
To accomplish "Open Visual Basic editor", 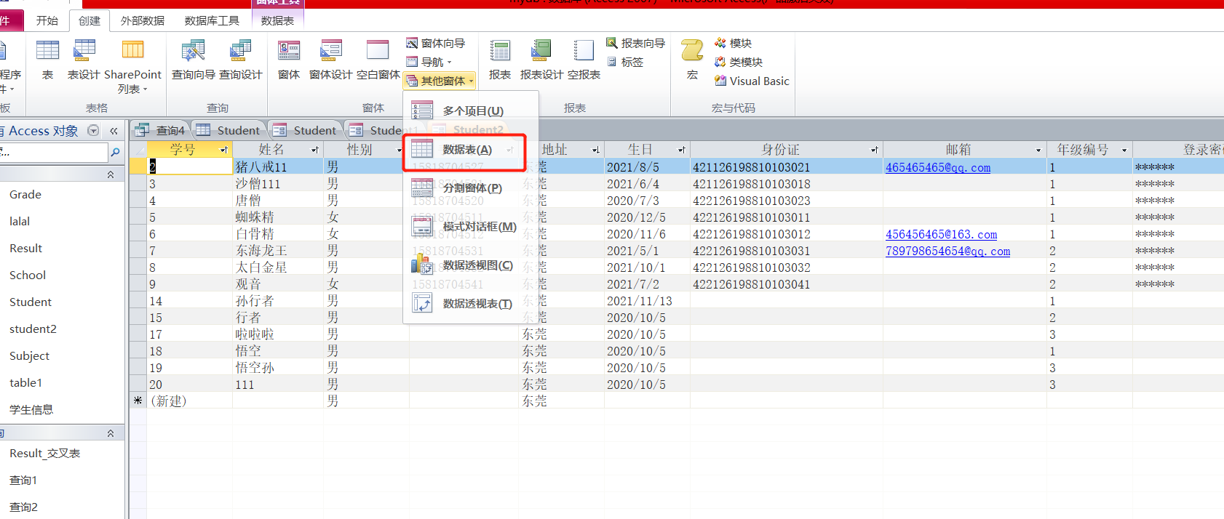I will (752, 81).
